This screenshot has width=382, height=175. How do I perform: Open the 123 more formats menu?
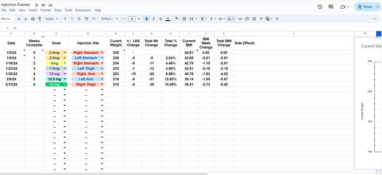pos(93,19)
